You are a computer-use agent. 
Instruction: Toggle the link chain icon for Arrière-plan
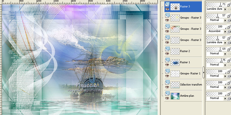pos(229,94)
